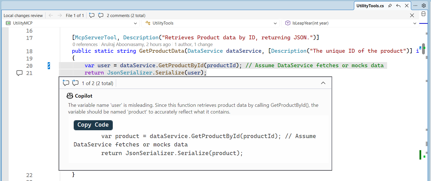431x181 pixels.
Task: Select the UtilityTools.cs tab
Action: click(370, 6)
